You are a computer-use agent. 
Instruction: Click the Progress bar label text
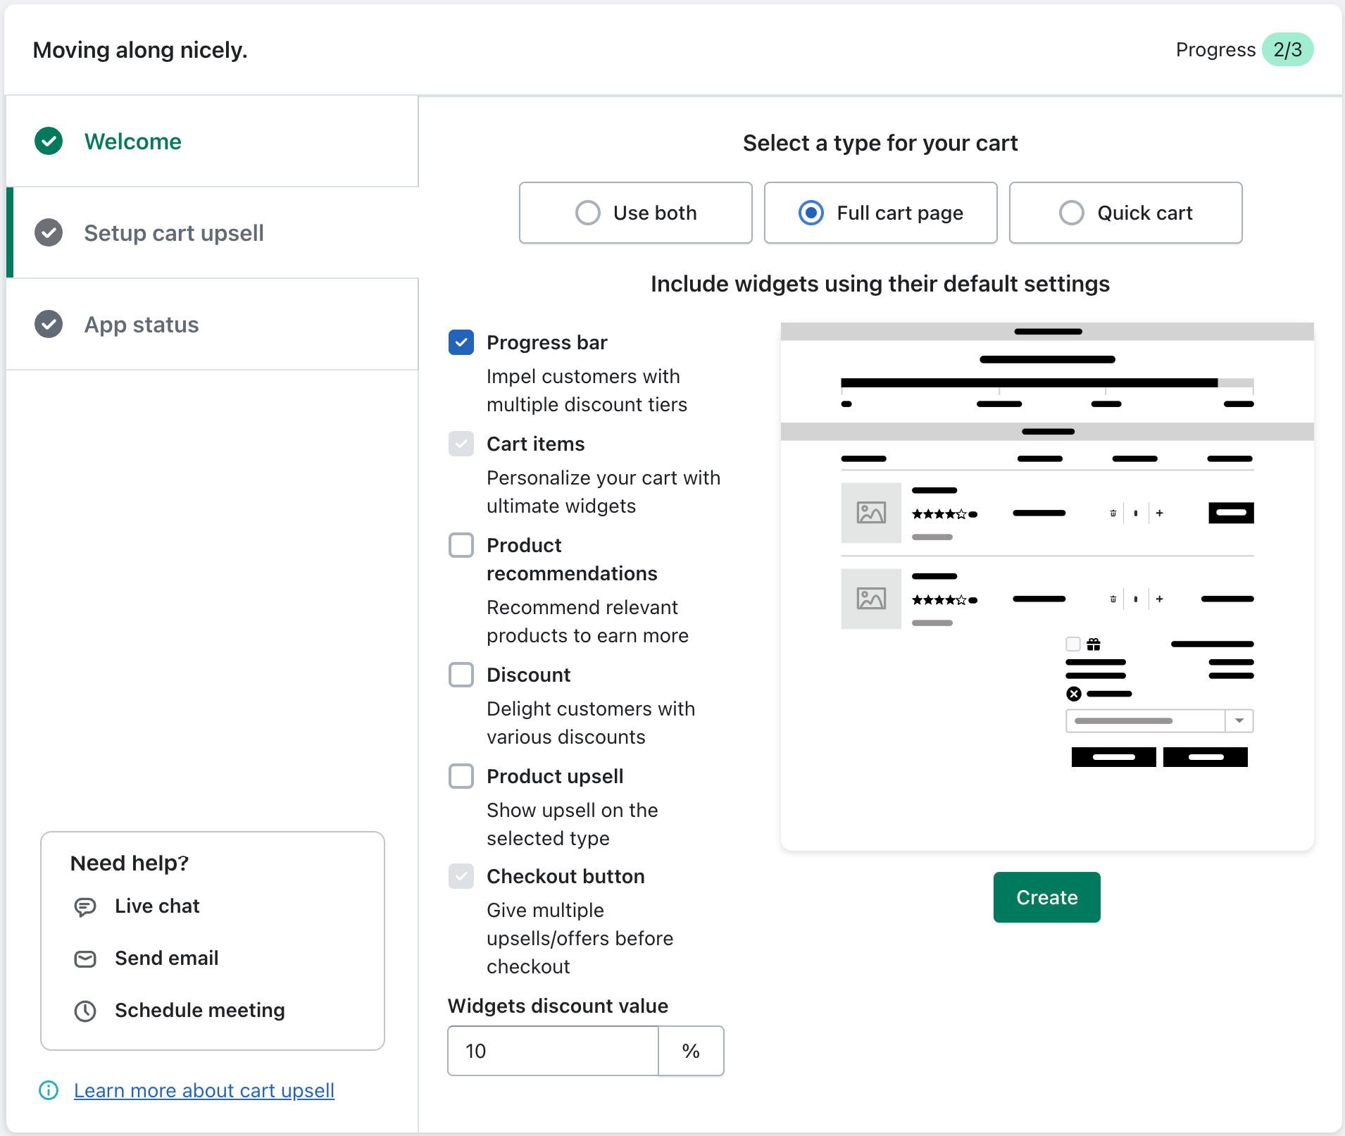click(x=547, y=342)
